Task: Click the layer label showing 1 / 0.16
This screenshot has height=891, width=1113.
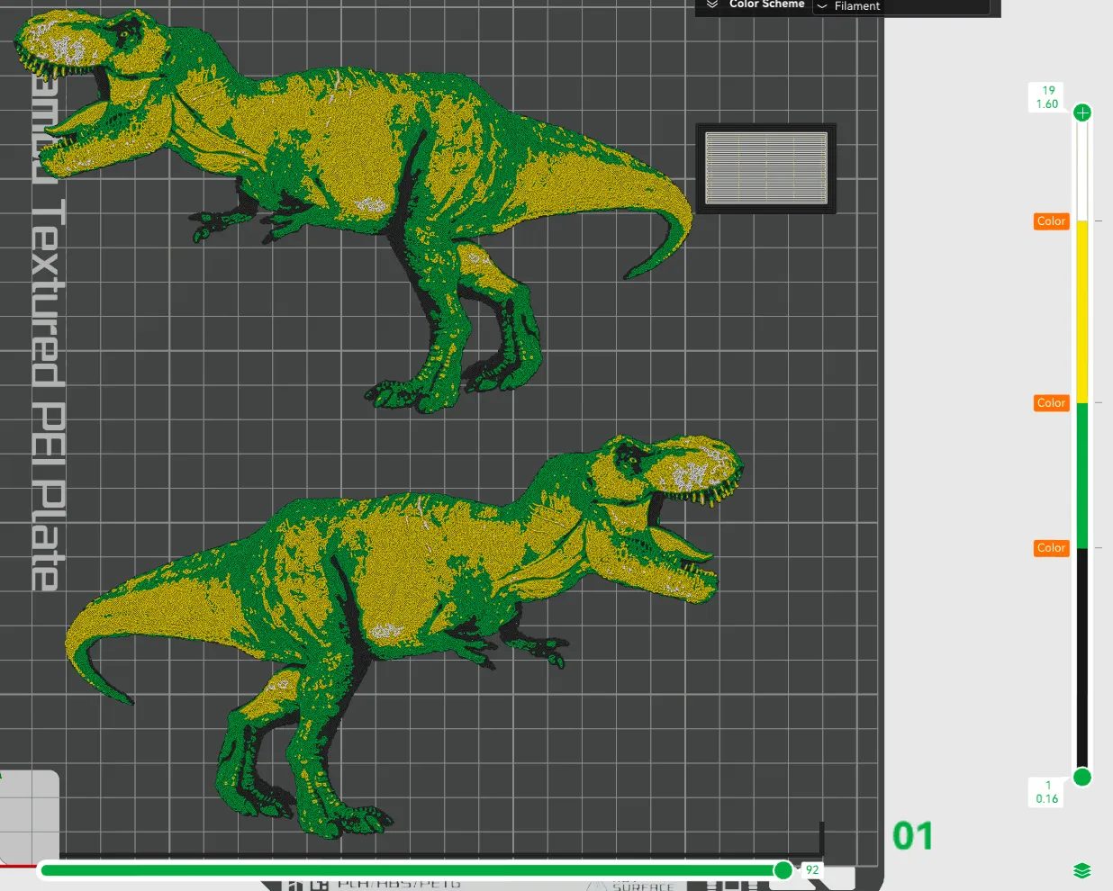Action: pyautogui.click(x=1047, y=792)
